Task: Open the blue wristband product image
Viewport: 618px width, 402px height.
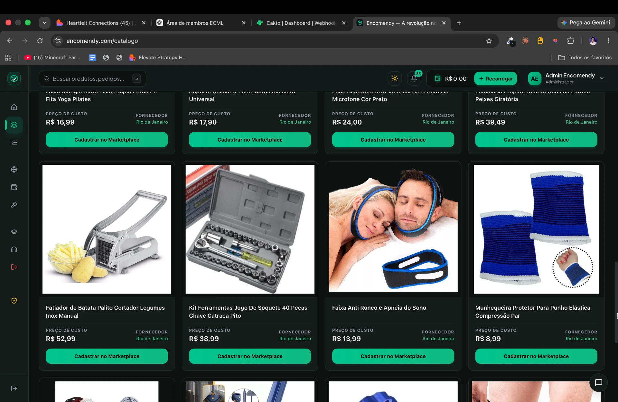Action: [x=536, y=229]
